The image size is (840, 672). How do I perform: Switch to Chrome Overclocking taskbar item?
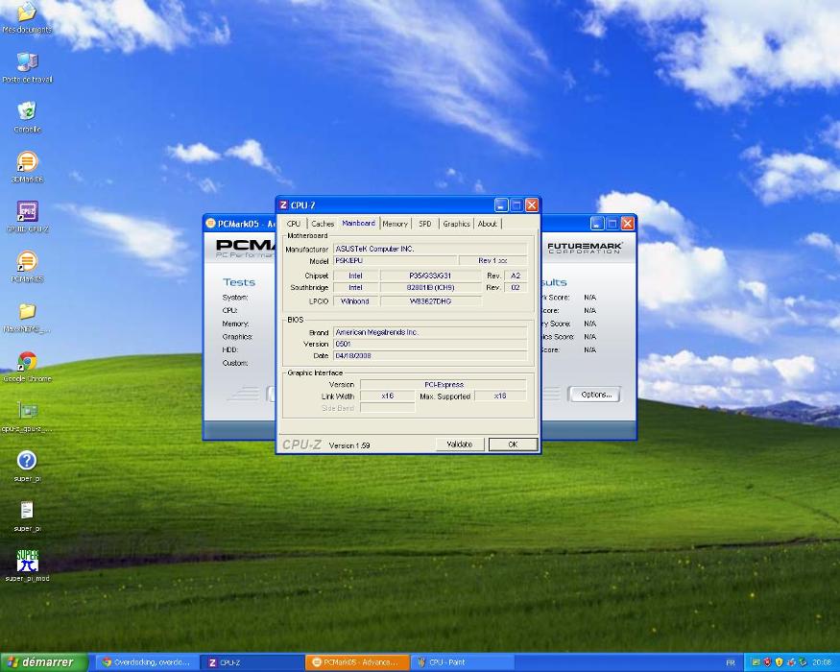(x=147, y=662)
